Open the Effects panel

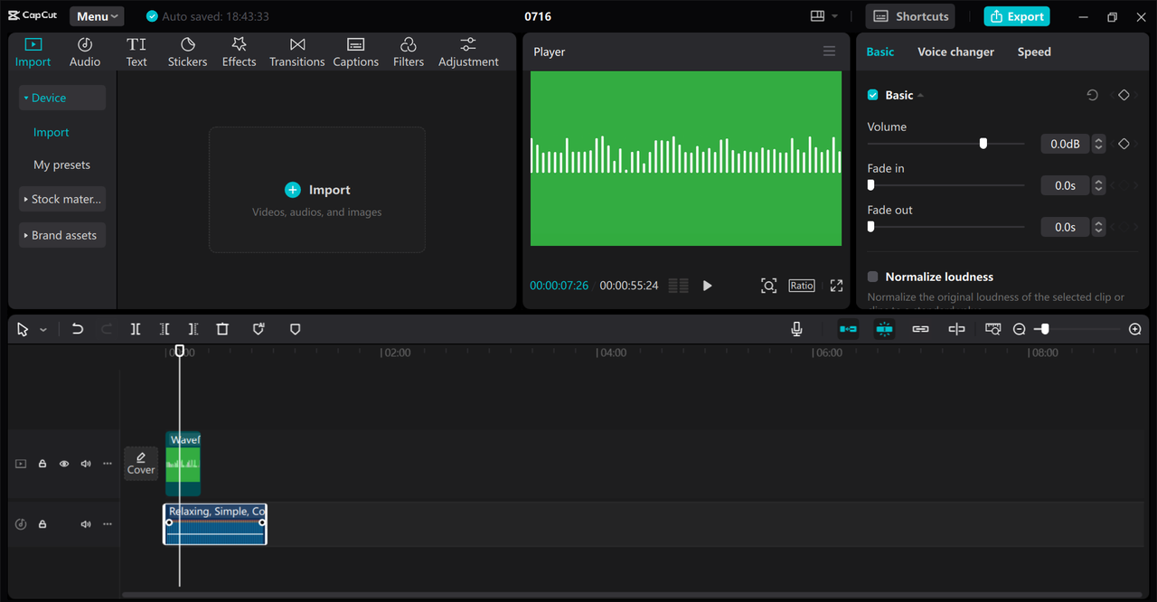[239, 52]
